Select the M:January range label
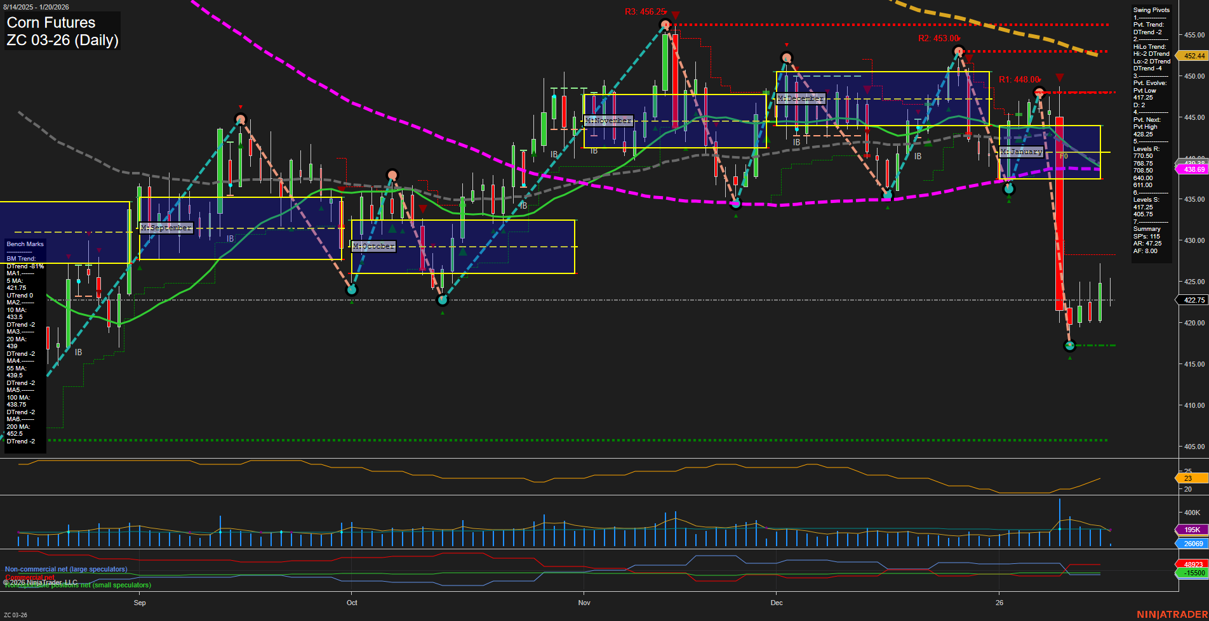1209x621 pixels. pos(1021,151)
